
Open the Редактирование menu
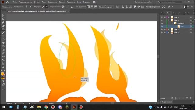point(26,2)
